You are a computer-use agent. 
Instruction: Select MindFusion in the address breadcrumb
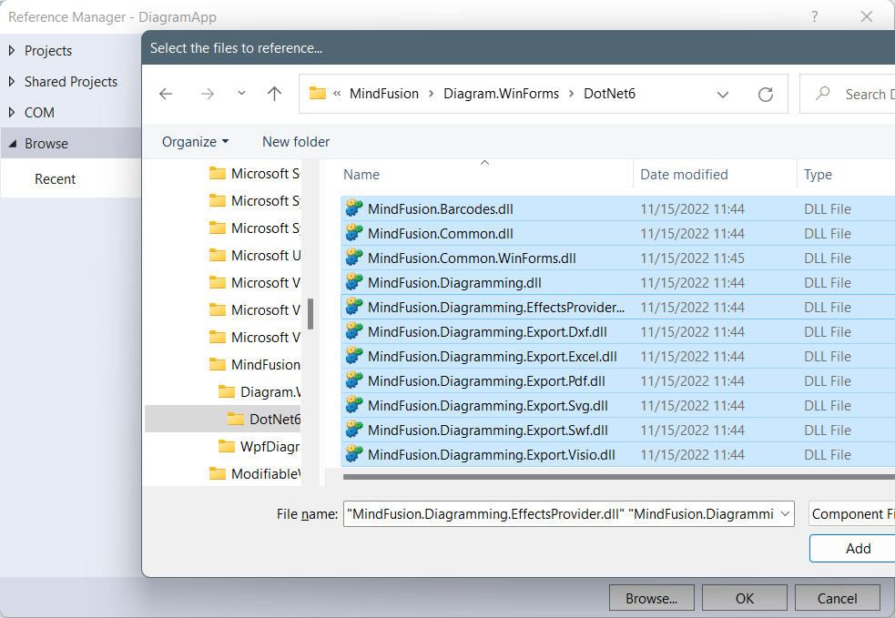click(x=384, y=94)
